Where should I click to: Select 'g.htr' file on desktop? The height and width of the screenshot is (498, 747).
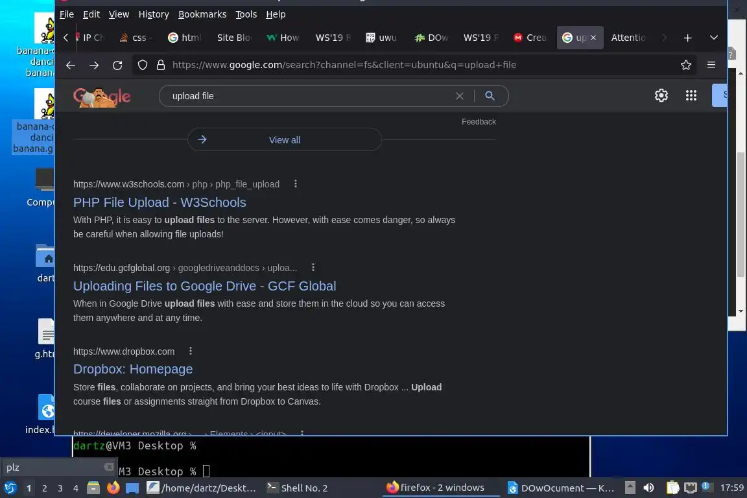pos(44,338)
